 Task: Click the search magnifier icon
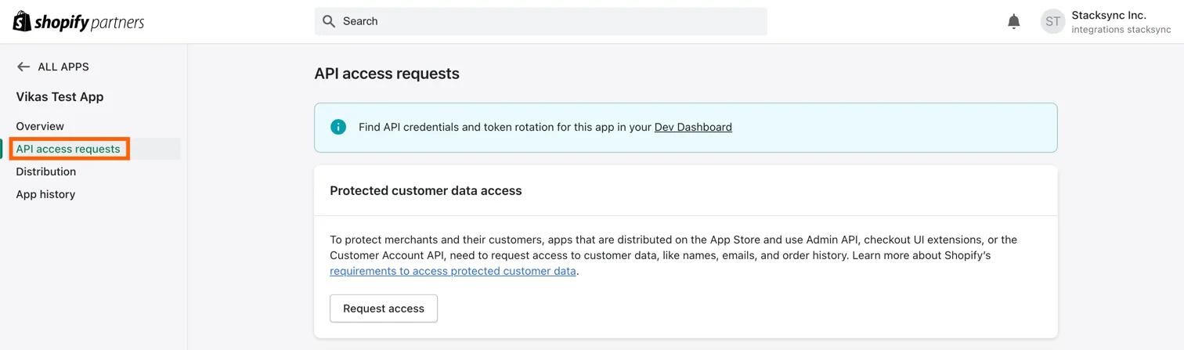pyautogui.click(x=329, y=21)
